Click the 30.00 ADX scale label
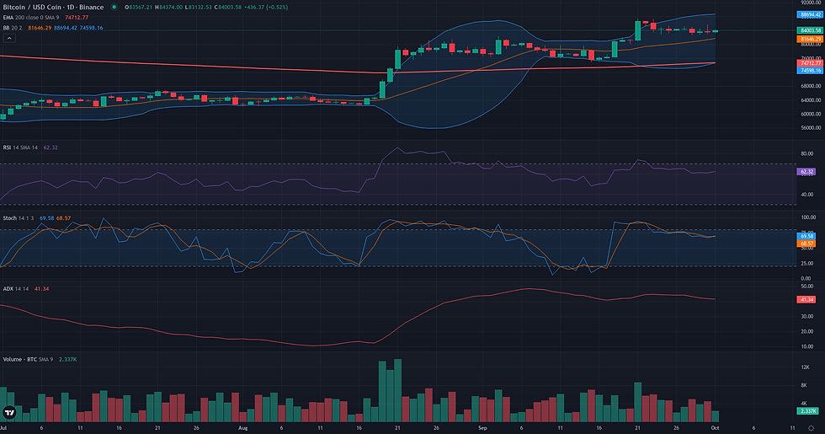This screenshot has height=434, width=825. [x=807, y=316]
